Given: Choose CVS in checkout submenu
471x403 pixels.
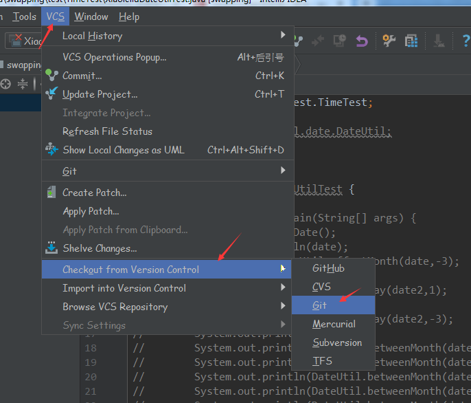Looking at the screenshot, I should [x=333, y=287].
